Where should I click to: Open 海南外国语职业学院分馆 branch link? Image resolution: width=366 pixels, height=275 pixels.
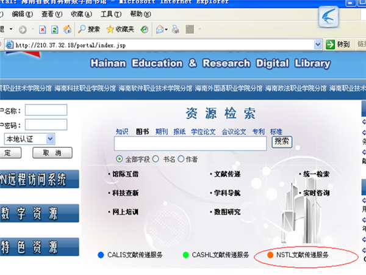[x=229, y=89]
